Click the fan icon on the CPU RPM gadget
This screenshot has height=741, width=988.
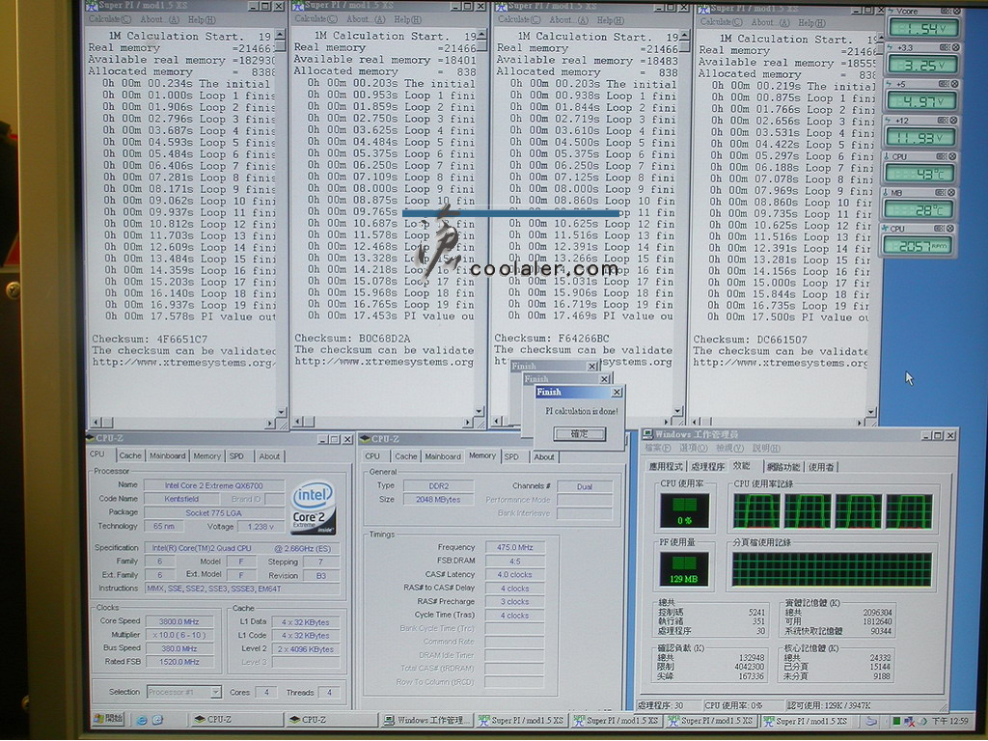coord(885,229)
